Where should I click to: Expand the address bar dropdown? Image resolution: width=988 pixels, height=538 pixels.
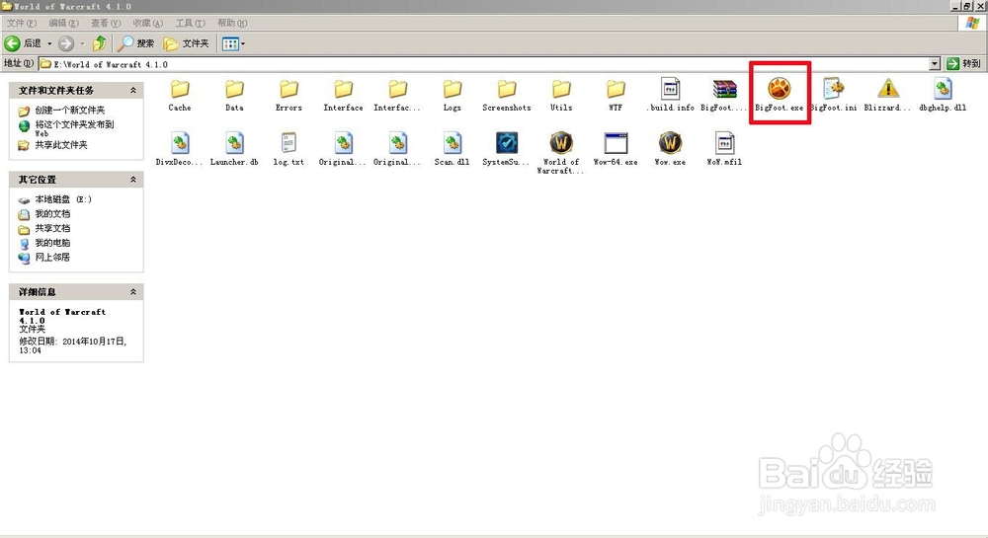(x=935, y=63)
